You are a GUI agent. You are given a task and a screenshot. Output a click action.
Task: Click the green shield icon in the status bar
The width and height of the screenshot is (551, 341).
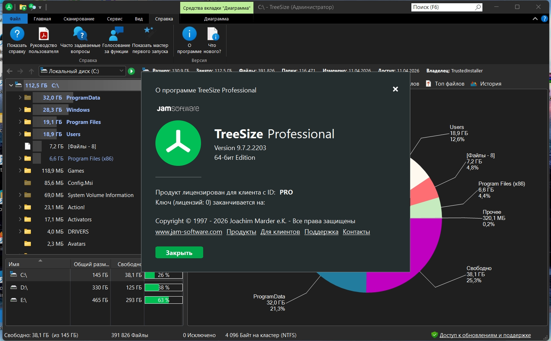434,335
